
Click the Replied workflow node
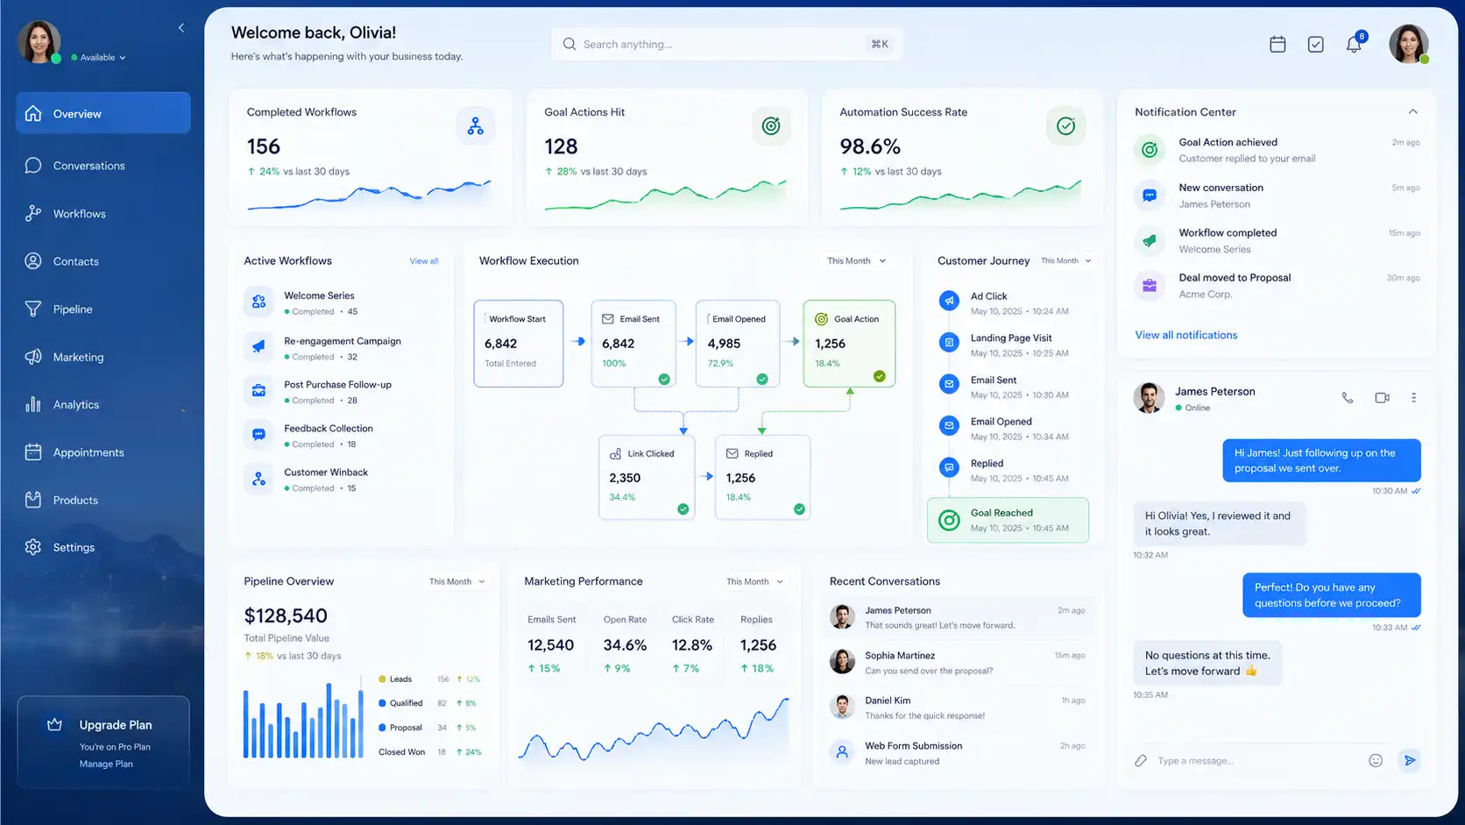762,478
